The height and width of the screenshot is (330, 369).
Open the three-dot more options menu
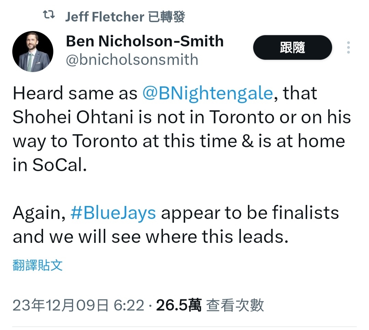(x=348, y=47)
